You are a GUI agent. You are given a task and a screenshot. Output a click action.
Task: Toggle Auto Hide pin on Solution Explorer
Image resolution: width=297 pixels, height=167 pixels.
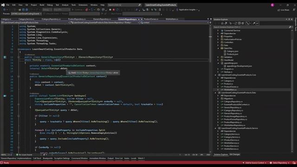coord(289,19)
